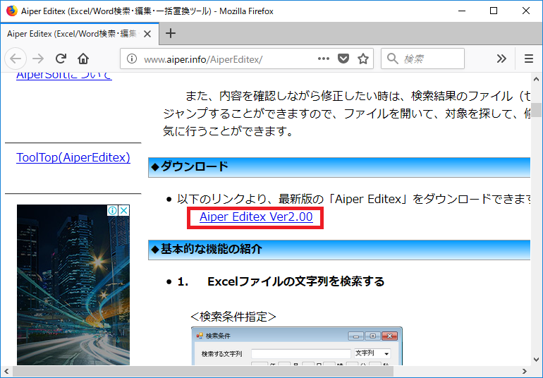Open page actions three-dot menu
The width and height of the screenshot is (543, 378).
(x=324, y=59)
